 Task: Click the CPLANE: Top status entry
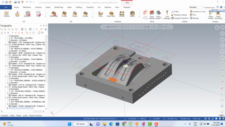click(172, 119)
